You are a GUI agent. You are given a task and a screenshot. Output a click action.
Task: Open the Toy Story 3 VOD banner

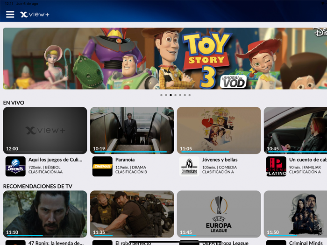click(165, 58)
